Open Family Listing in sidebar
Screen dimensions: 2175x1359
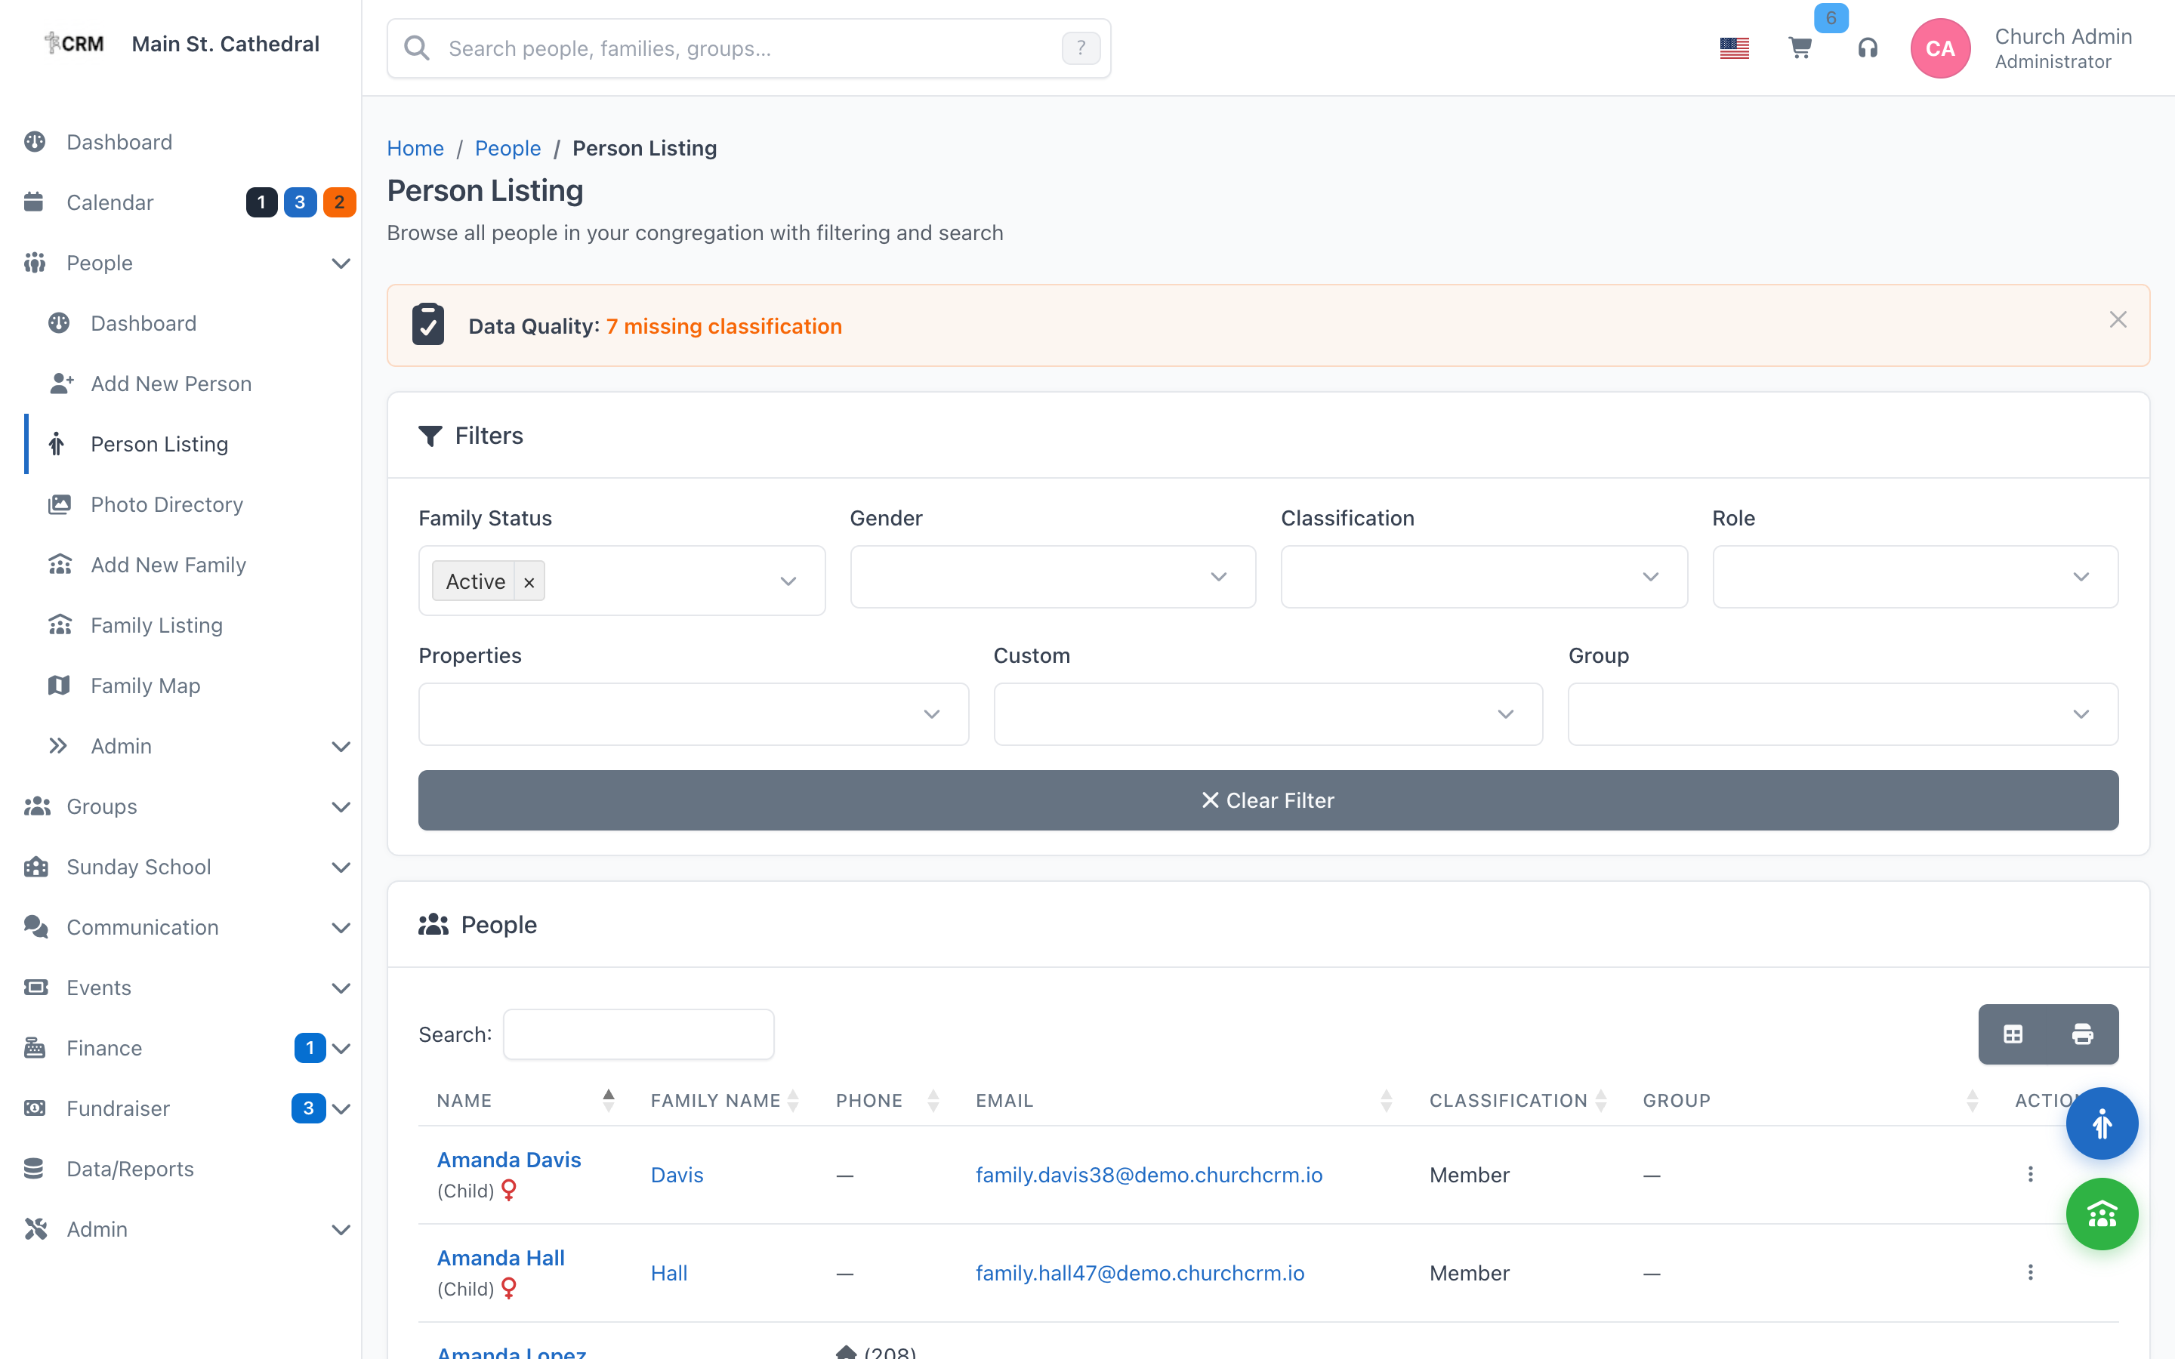[x=156, y=626]
